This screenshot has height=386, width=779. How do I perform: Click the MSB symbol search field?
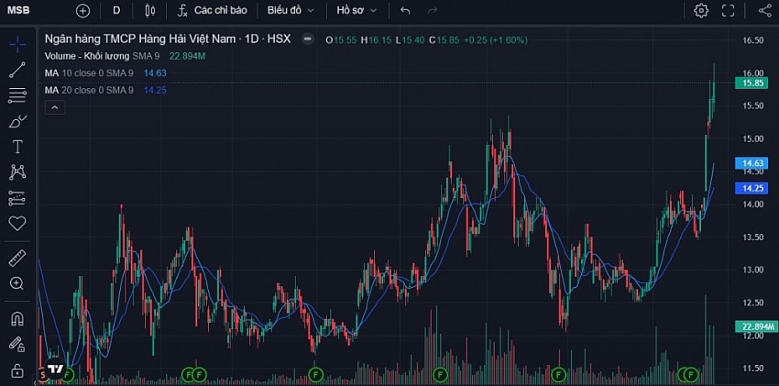[x=18, y=10]
